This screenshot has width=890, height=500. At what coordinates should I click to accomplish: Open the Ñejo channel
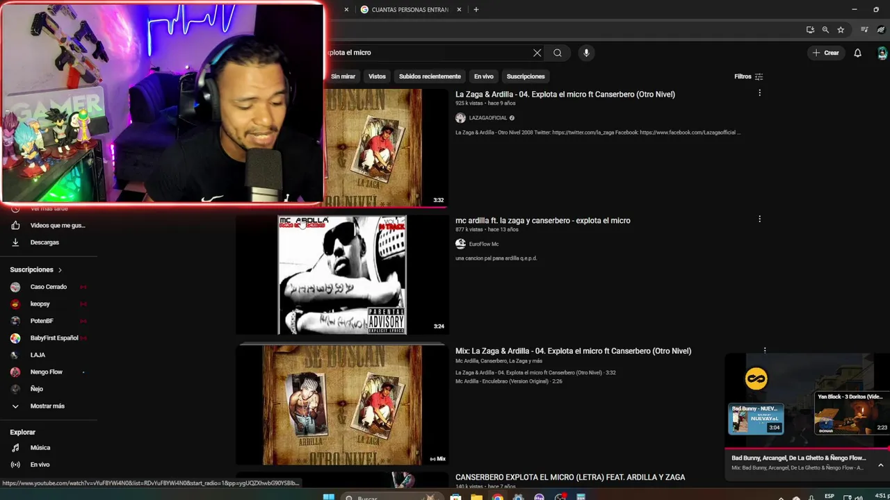pyautogui.click(x=37, y=389)
